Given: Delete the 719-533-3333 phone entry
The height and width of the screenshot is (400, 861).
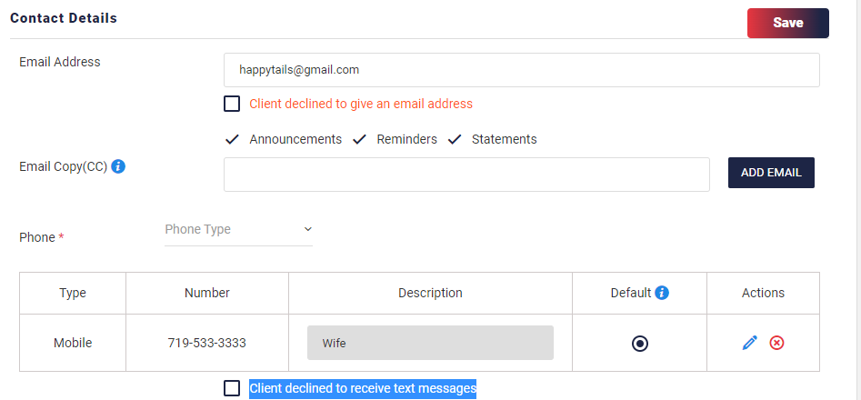Looking at the screenshot, I should pyautogui.click(x=776, y=343).
